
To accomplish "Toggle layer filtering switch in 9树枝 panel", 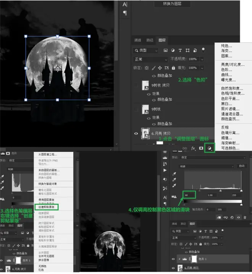I will pos(203,50).
